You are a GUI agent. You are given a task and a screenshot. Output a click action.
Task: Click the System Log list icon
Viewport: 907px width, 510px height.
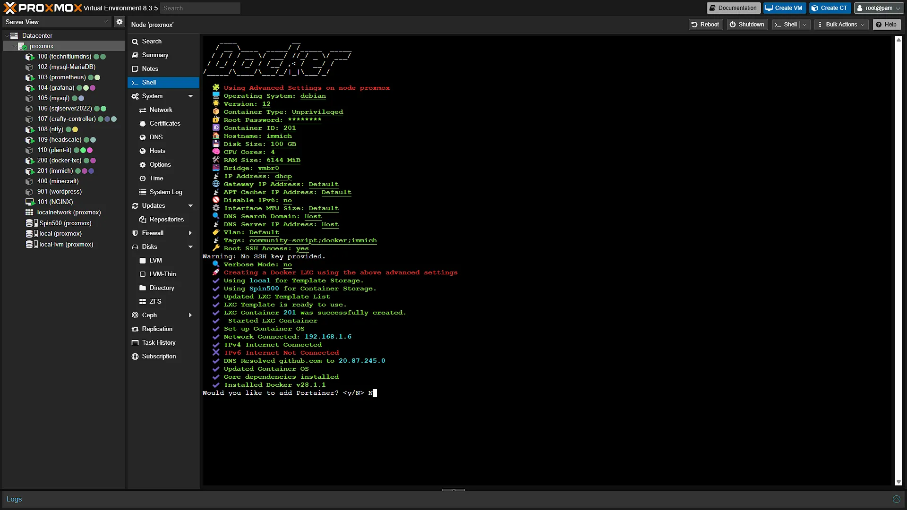(143, 192)
